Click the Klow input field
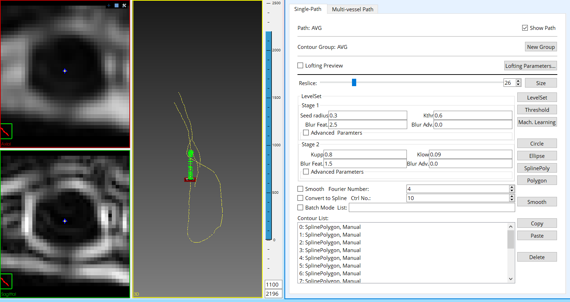This screenshot has width=570, height=302. pyautogui.click(x=470, y=154)
